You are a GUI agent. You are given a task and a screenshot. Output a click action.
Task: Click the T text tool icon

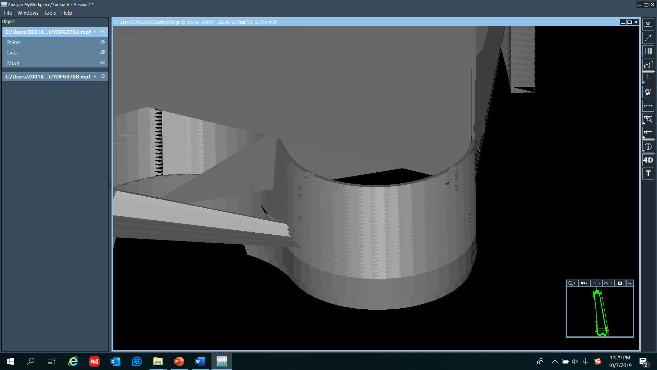click(648, 173)
